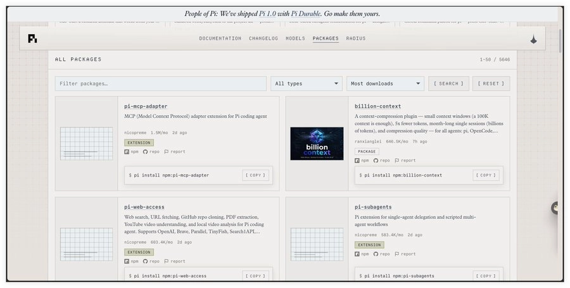Open the Pi Durable link in banner
The height and width of the screenshot is (288, 570).
pos(306,14)
